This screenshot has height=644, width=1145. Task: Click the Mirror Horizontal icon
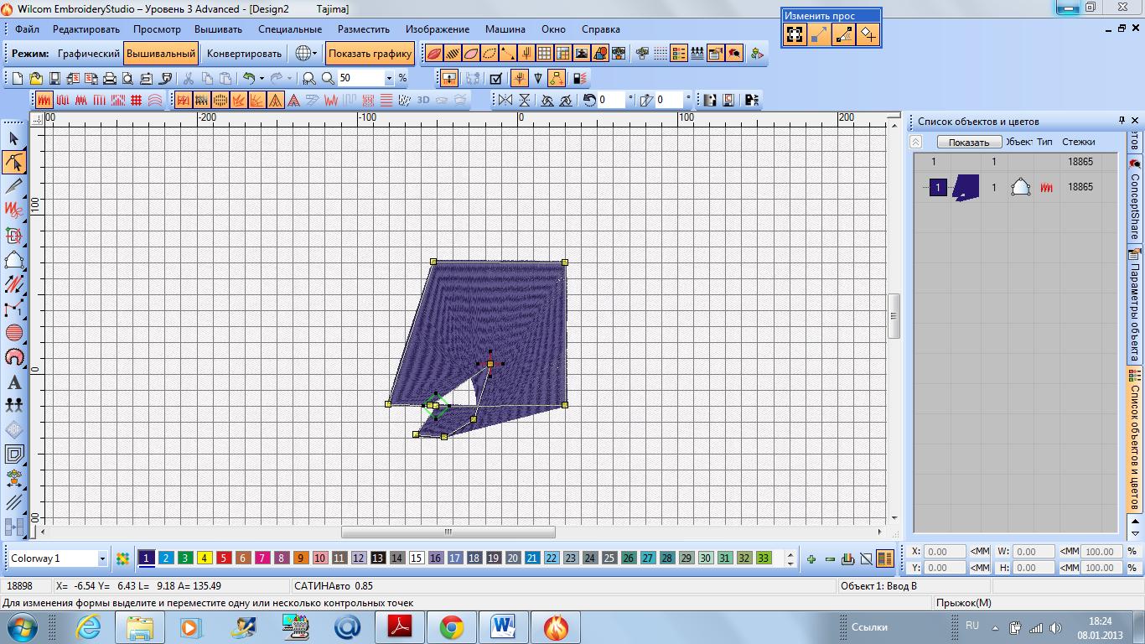[x=505, y=100]
